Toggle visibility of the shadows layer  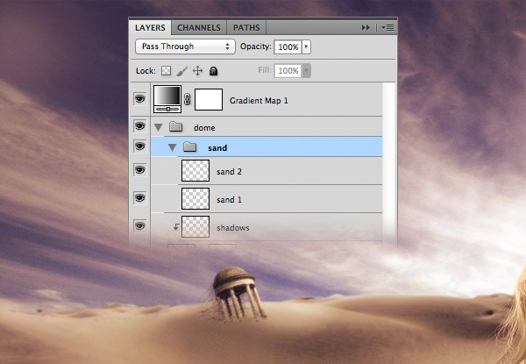(139, 226)
